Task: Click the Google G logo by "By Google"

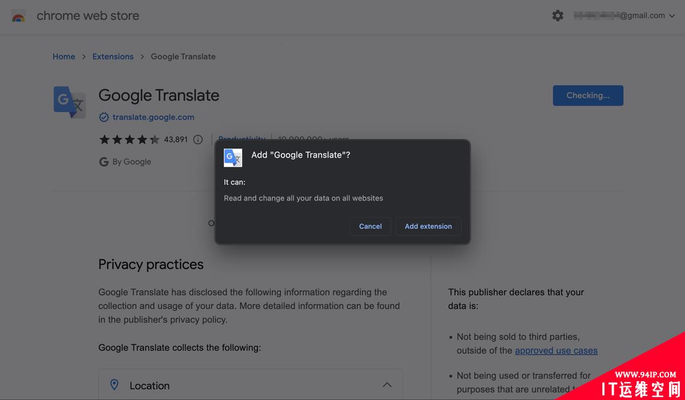Action: tap(104, 162)
